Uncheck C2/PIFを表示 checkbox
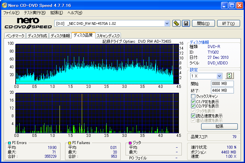245x163 pixels. click(x=193, y=106)
